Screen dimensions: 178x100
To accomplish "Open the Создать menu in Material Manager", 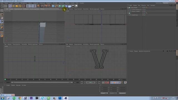I will pyautogui.click(x=8, y=85).
